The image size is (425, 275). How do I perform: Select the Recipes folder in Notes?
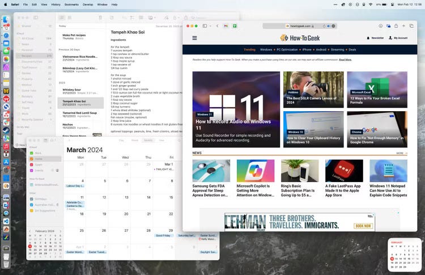(35, 56)
